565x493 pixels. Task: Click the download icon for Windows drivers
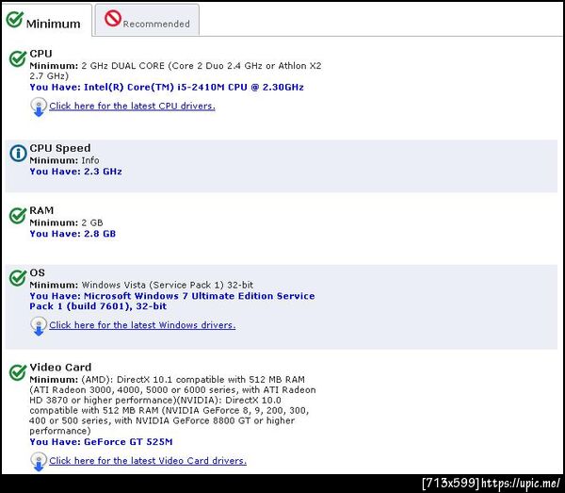click(x=39, y=326)
